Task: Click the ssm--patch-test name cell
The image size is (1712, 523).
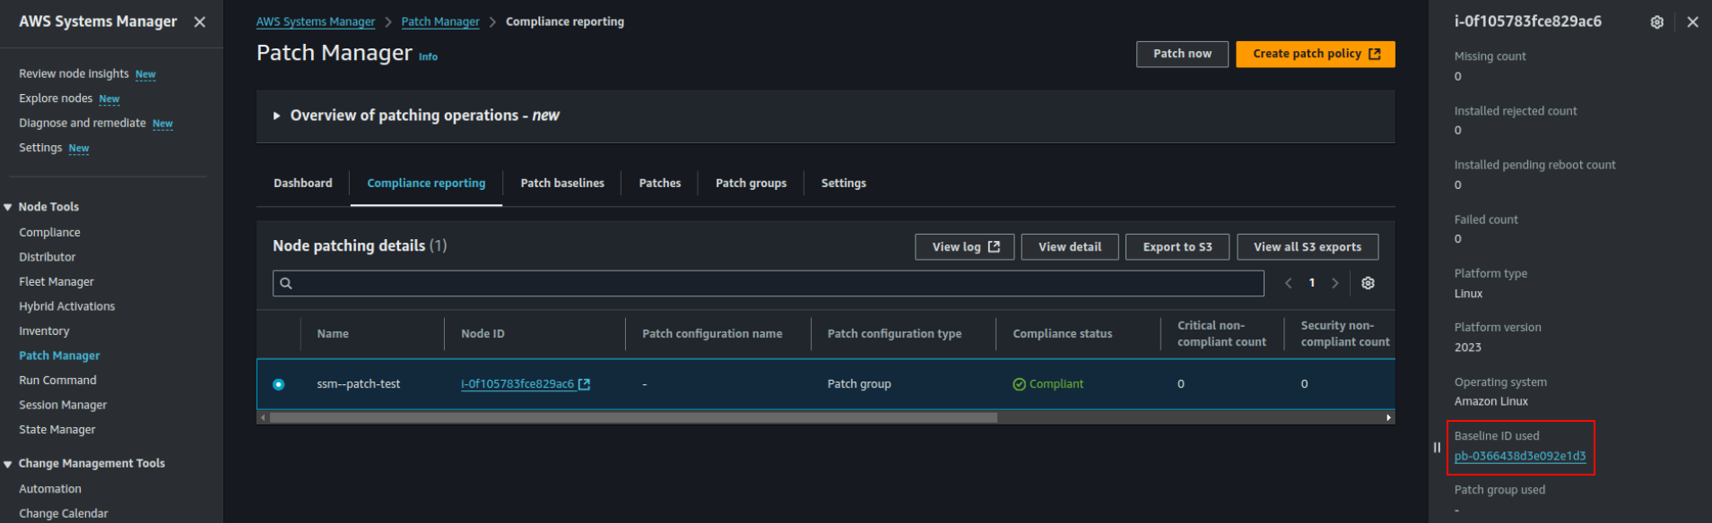Action: (x=359, y=384)
